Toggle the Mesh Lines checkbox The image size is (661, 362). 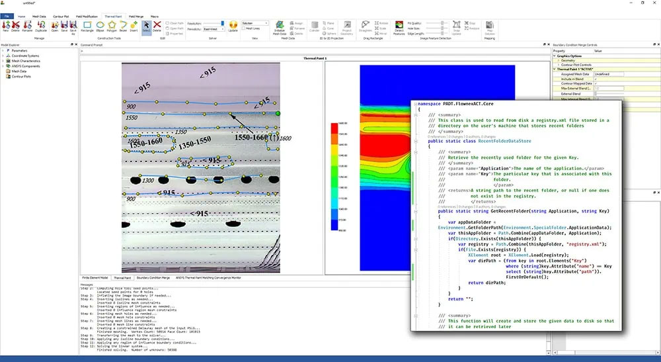tap(244, 28)
